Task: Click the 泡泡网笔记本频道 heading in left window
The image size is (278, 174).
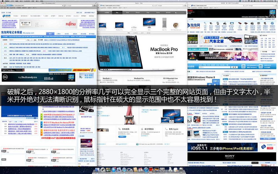Action: pos(11,33)
